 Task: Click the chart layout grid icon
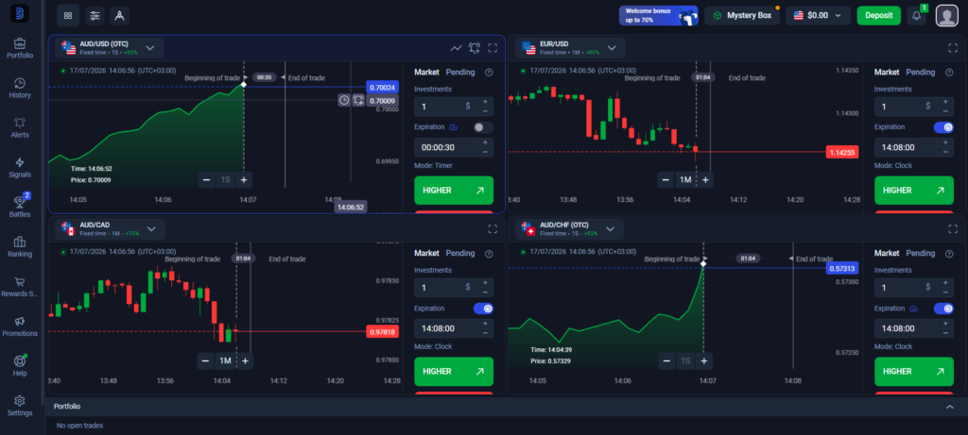pyautogui.click(x=68, y=15)
